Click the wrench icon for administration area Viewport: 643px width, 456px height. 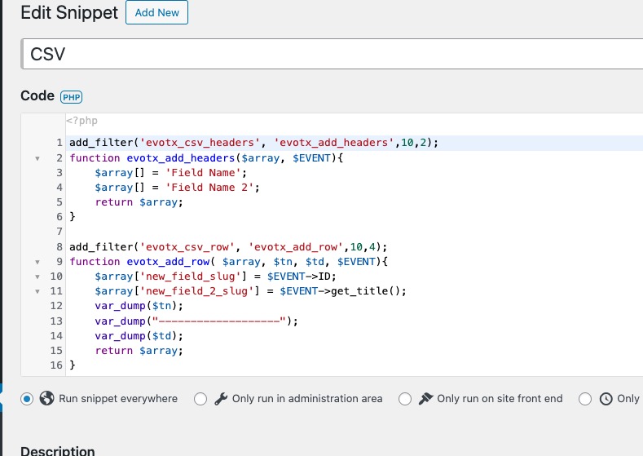221,399
